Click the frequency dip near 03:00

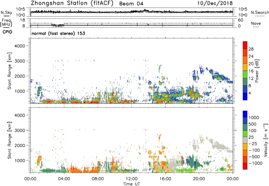58,26
